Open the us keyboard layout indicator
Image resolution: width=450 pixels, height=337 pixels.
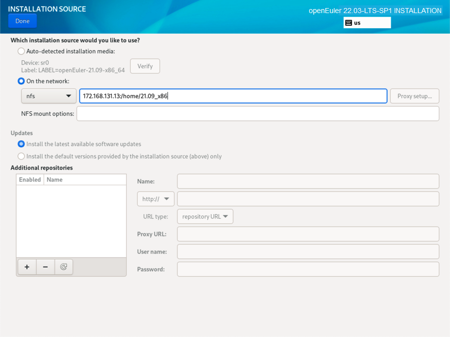367,23
